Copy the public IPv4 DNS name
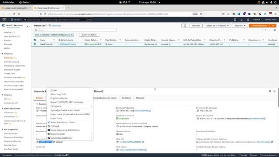This screenshot has height=157, width=279. point(197,119)
